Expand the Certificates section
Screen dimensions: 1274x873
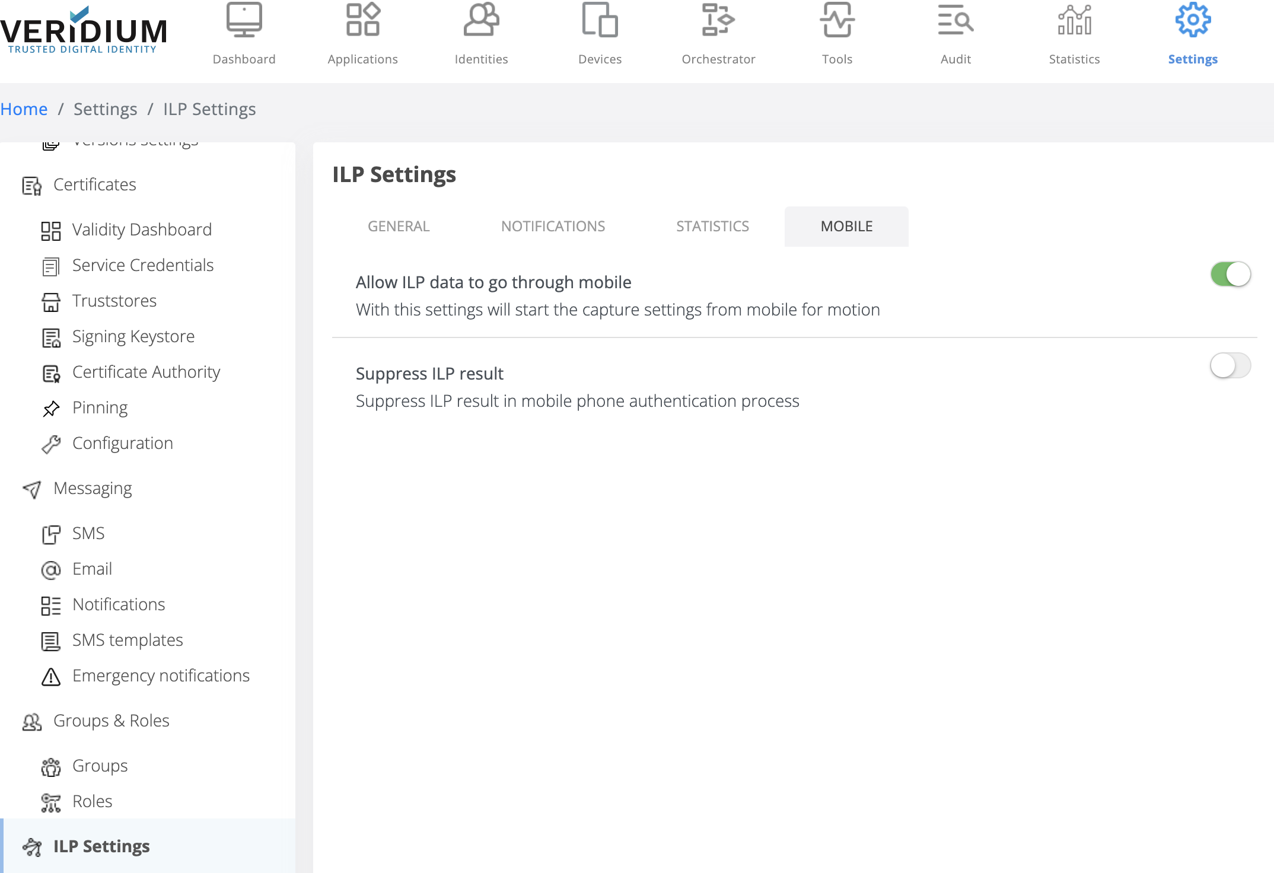[x=94, y=184]
